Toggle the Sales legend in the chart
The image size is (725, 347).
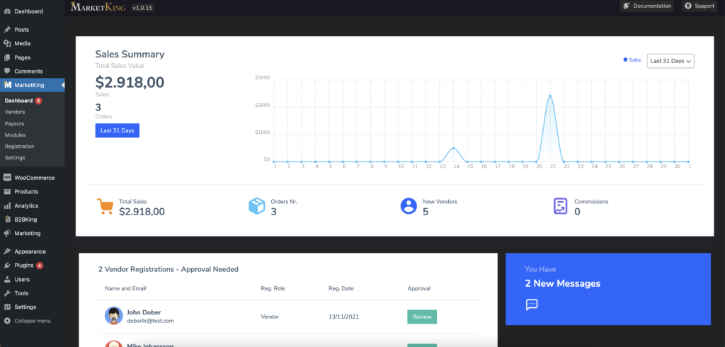(x=632, y=60)
